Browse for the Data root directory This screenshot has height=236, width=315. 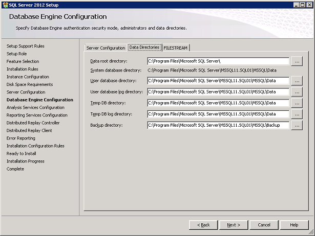pyautogui.click(x=297, y=61)
